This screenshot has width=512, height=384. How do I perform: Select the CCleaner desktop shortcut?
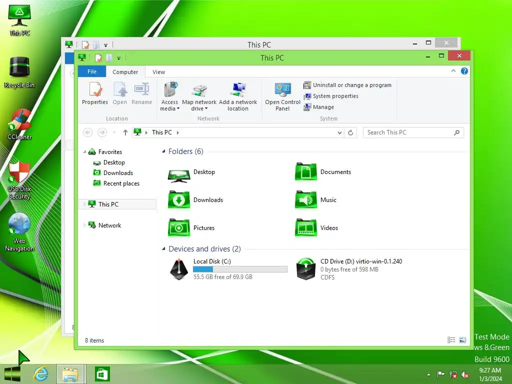(19, 124)
